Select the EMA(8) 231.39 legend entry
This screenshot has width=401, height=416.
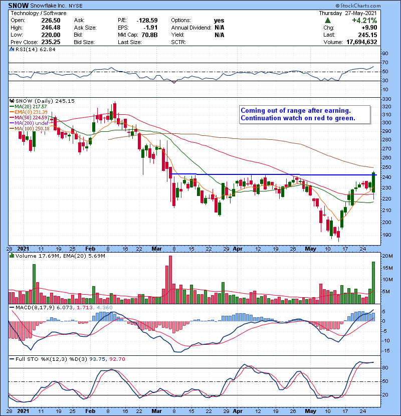(x=29, y=112)
